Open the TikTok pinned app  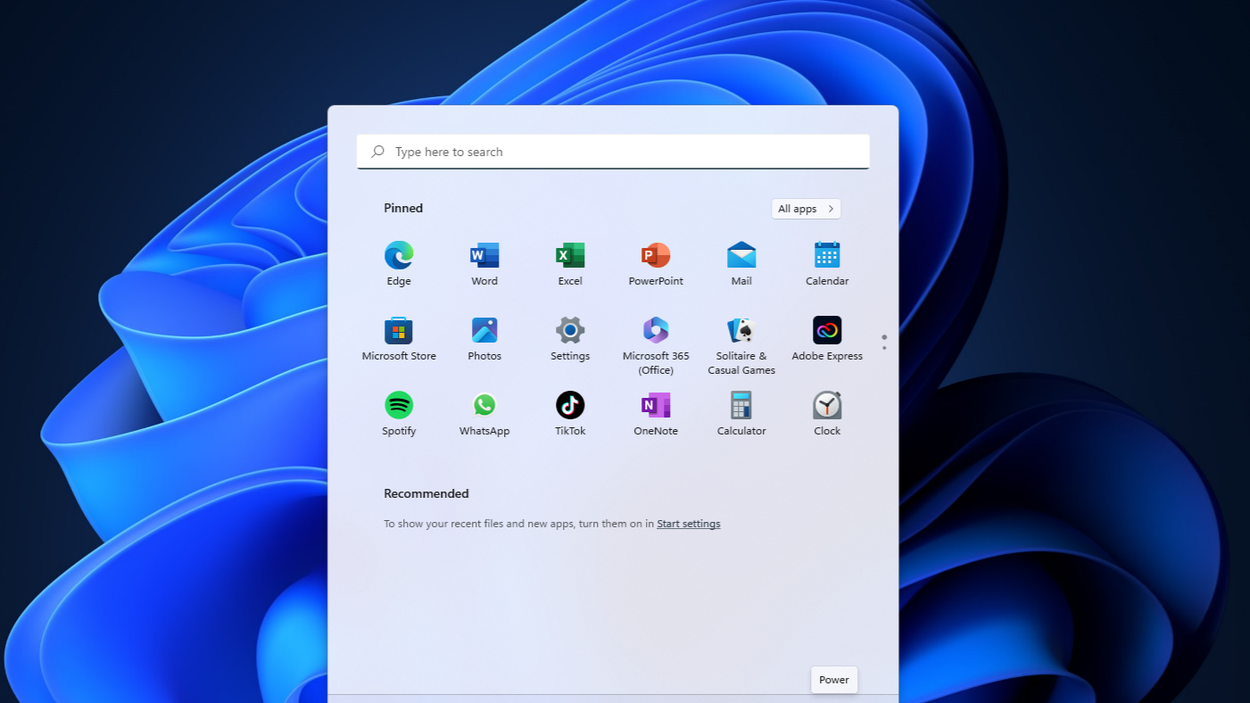click(570, 413)
